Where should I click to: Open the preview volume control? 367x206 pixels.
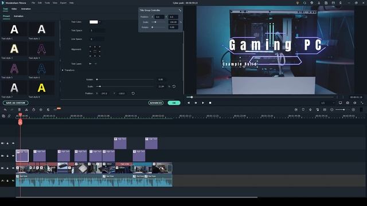tap(355, 103)
